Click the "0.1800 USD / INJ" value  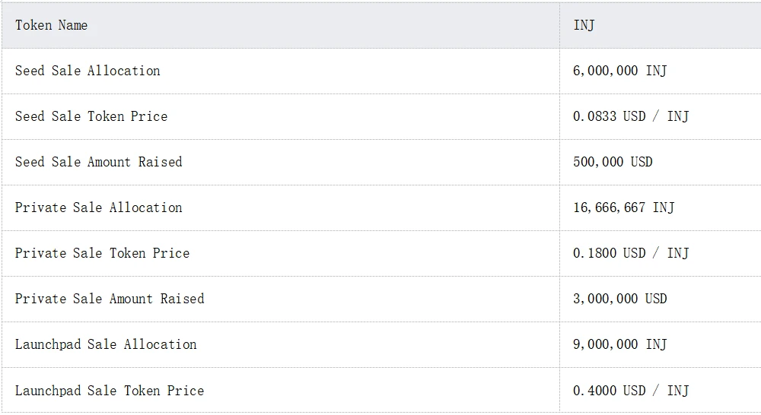630,253
